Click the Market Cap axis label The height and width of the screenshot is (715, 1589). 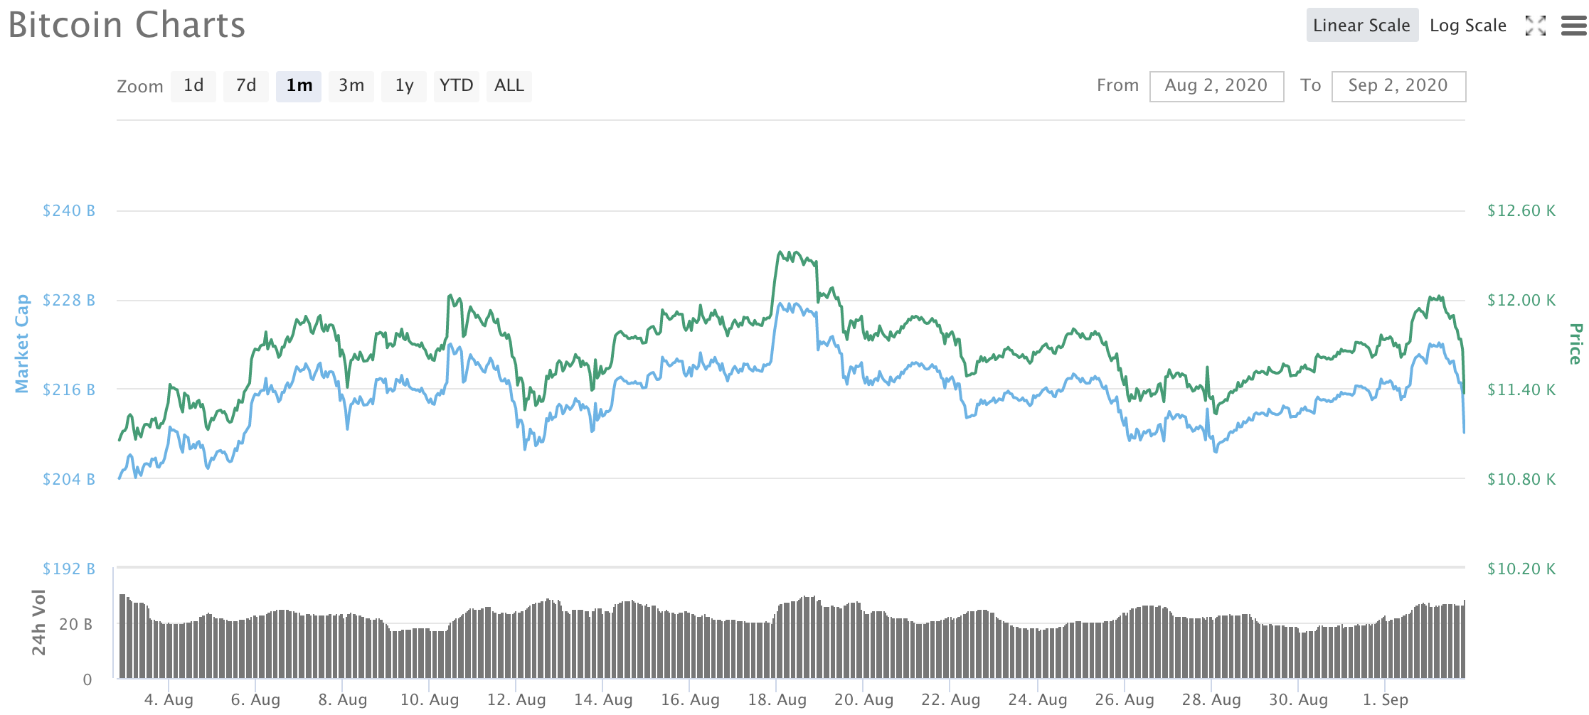click(22, 344)
